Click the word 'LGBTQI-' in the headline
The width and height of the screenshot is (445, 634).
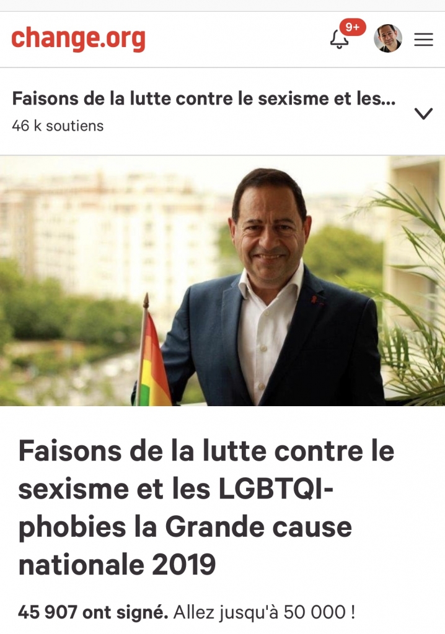(x=276, y=489)
